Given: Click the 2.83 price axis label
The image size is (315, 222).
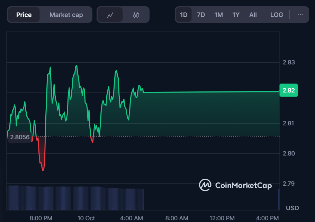Looking at the screenshot, I should pyautogui.click(x=289, y=62).
